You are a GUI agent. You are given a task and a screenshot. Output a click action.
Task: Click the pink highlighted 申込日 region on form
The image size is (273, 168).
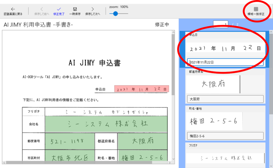[142, 89]
